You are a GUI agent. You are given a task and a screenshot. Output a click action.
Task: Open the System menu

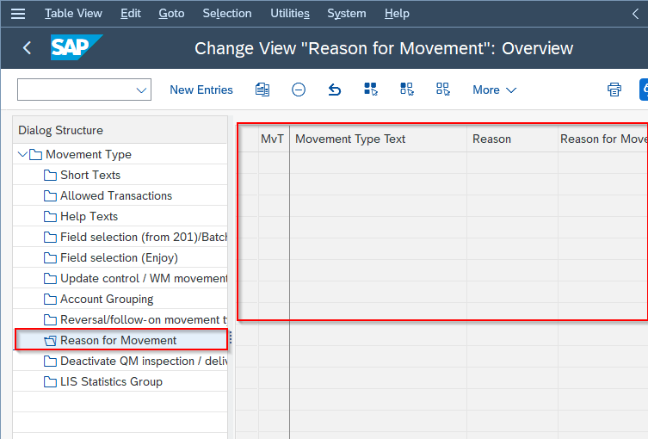[346, 13]
